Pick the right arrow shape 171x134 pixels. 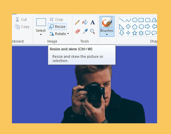[147, 27]
